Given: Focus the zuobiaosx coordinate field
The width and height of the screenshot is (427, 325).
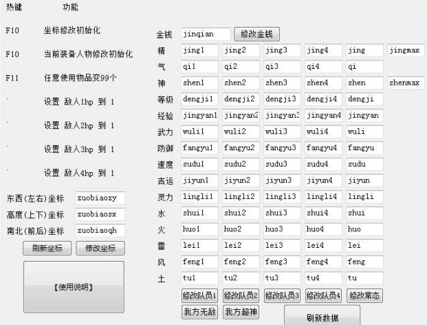Looking at the screenshot, I should [x=100, y=214].
